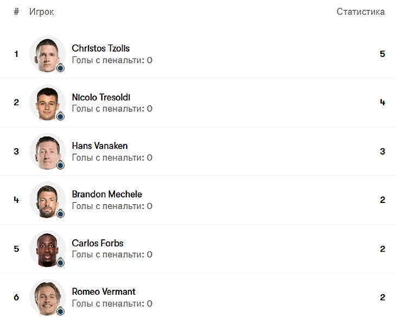Open Romeo Vermant player photo
The image size is (396, 318).
tap(48, 297)
